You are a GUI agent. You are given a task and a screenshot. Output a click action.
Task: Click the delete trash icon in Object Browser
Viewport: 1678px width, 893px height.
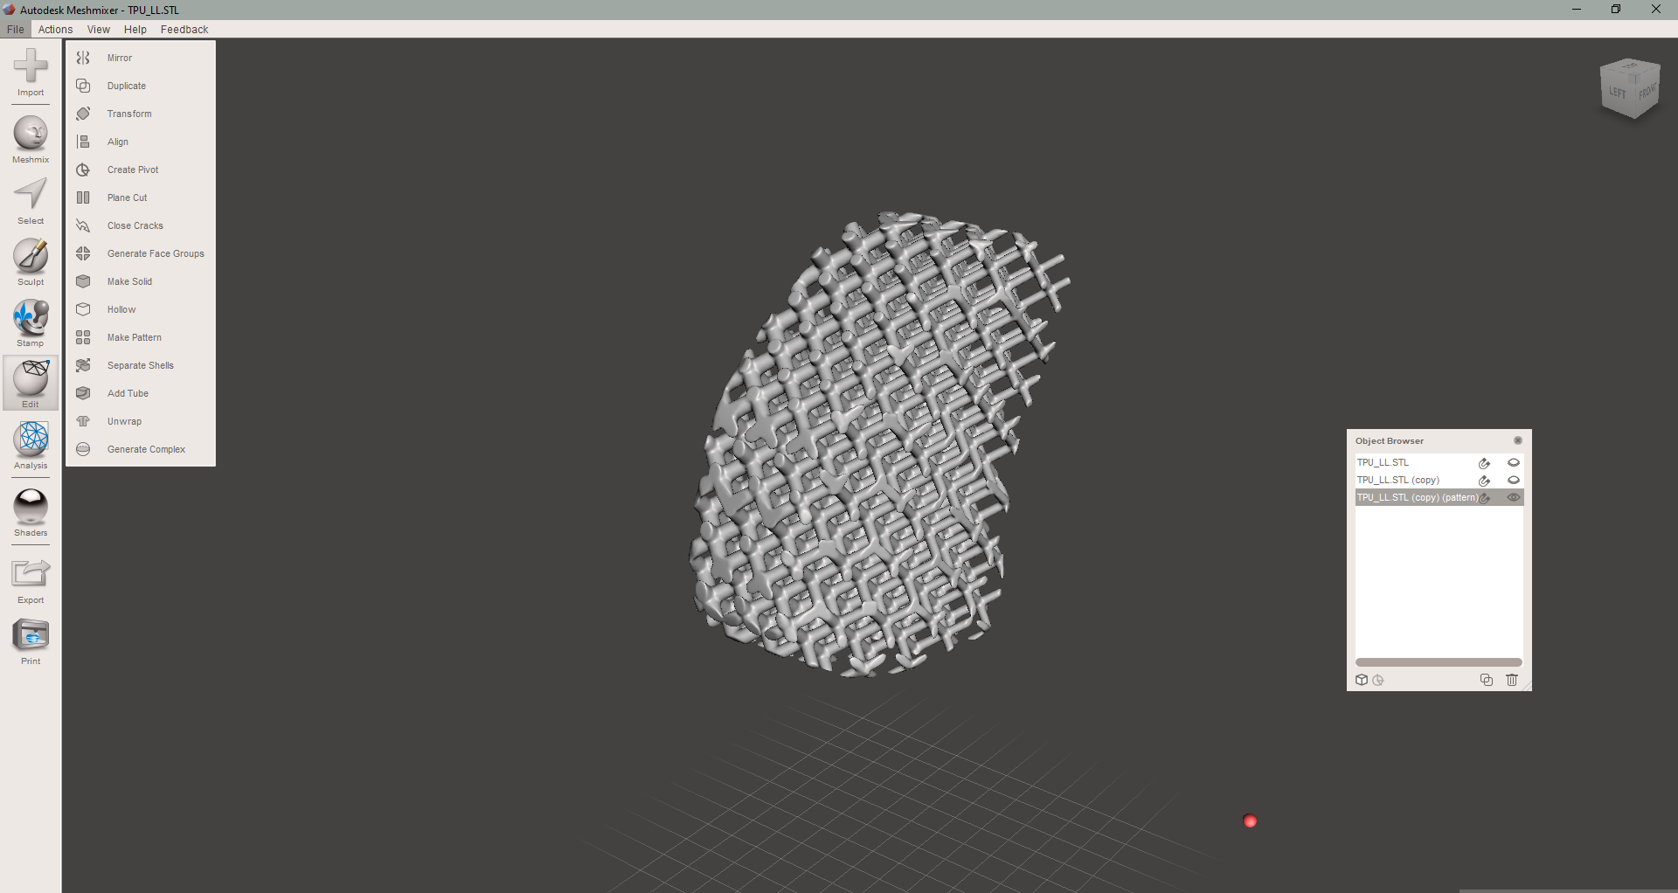click(1513, 680)
